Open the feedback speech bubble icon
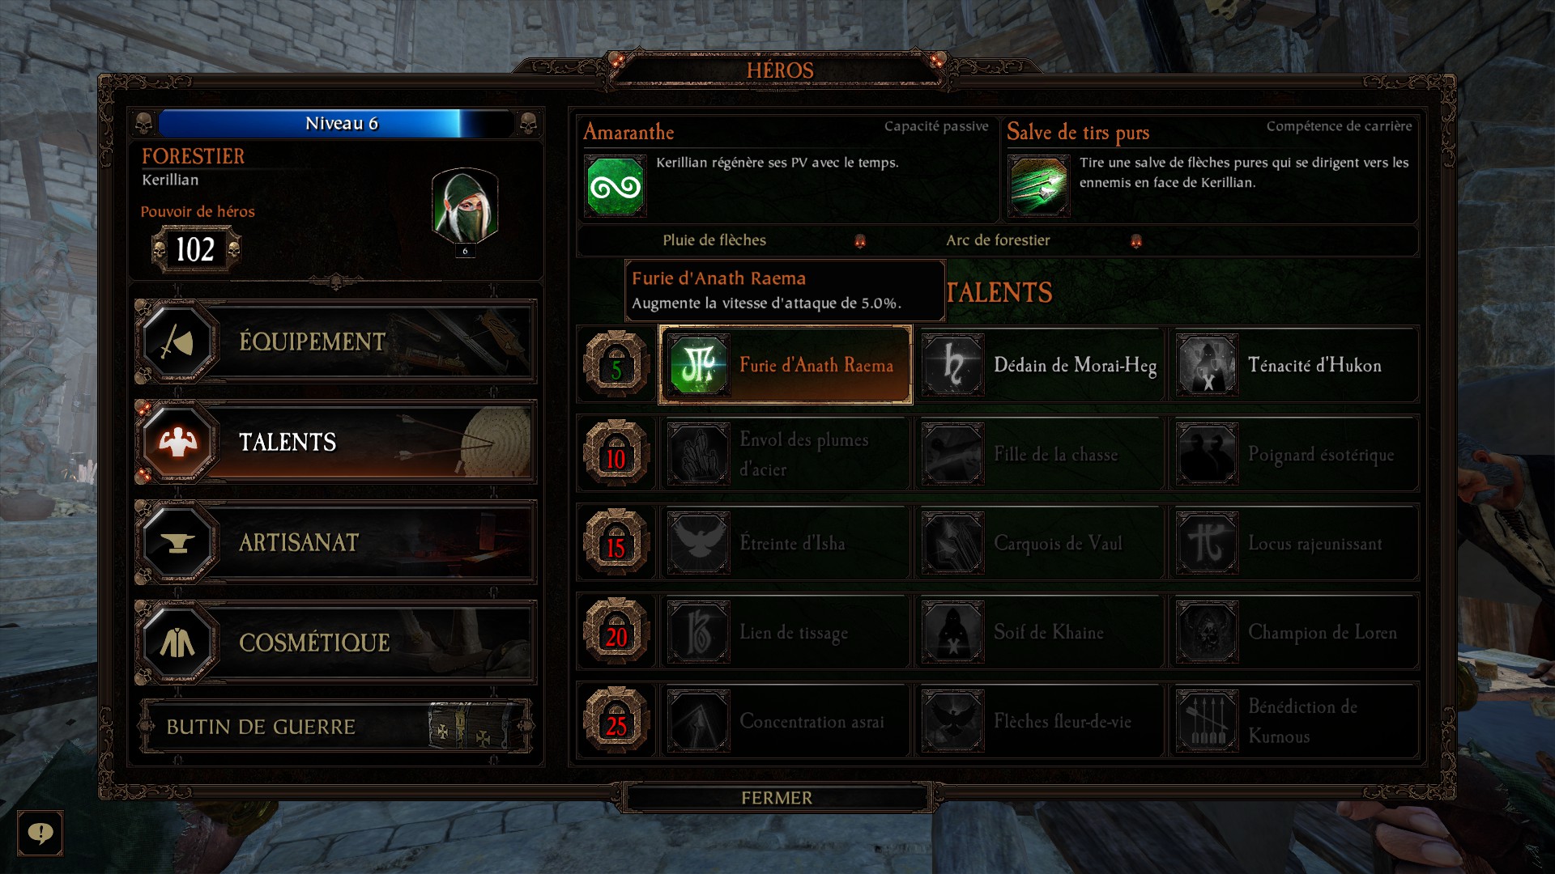 click(40, 833)
